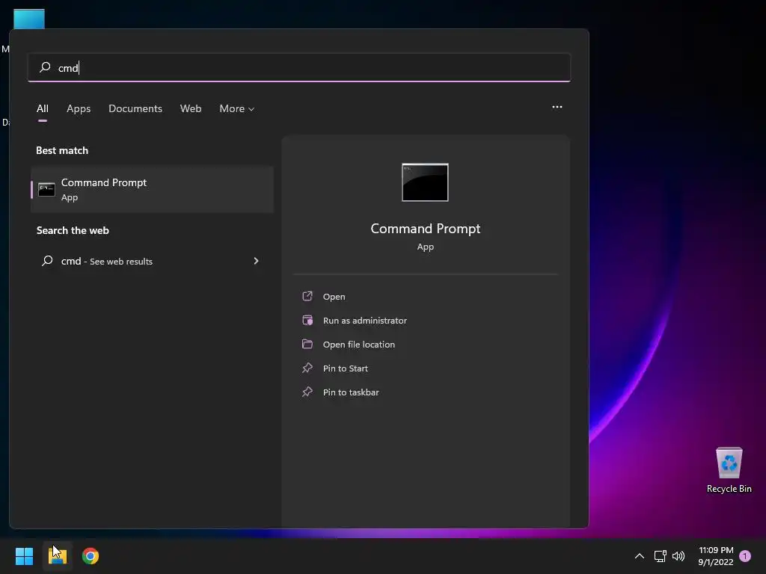Viewport: 766px width, 574px height.
Task: Expand the More dropdown filter
Action: coord(237,108)
